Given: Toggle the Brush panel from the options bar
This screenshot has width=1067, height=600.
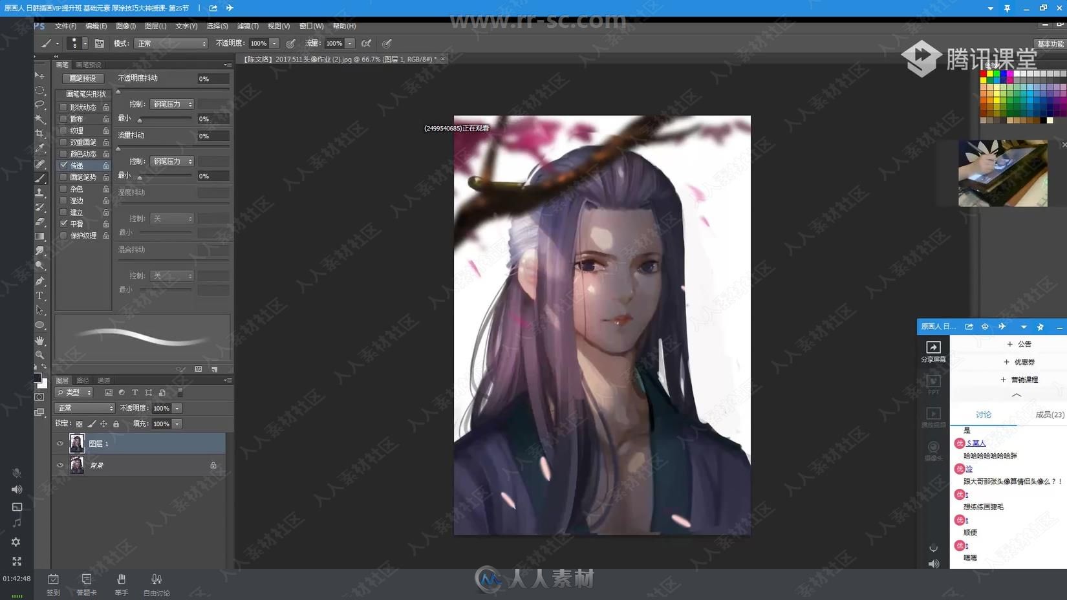Looking at the screenshot, I should (x=99, y=43).
